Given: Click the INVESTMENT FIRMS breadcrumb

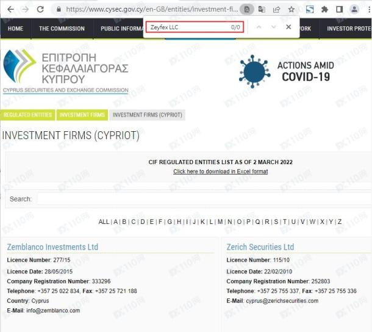Looking at the screenshot, I should point(82,115).
